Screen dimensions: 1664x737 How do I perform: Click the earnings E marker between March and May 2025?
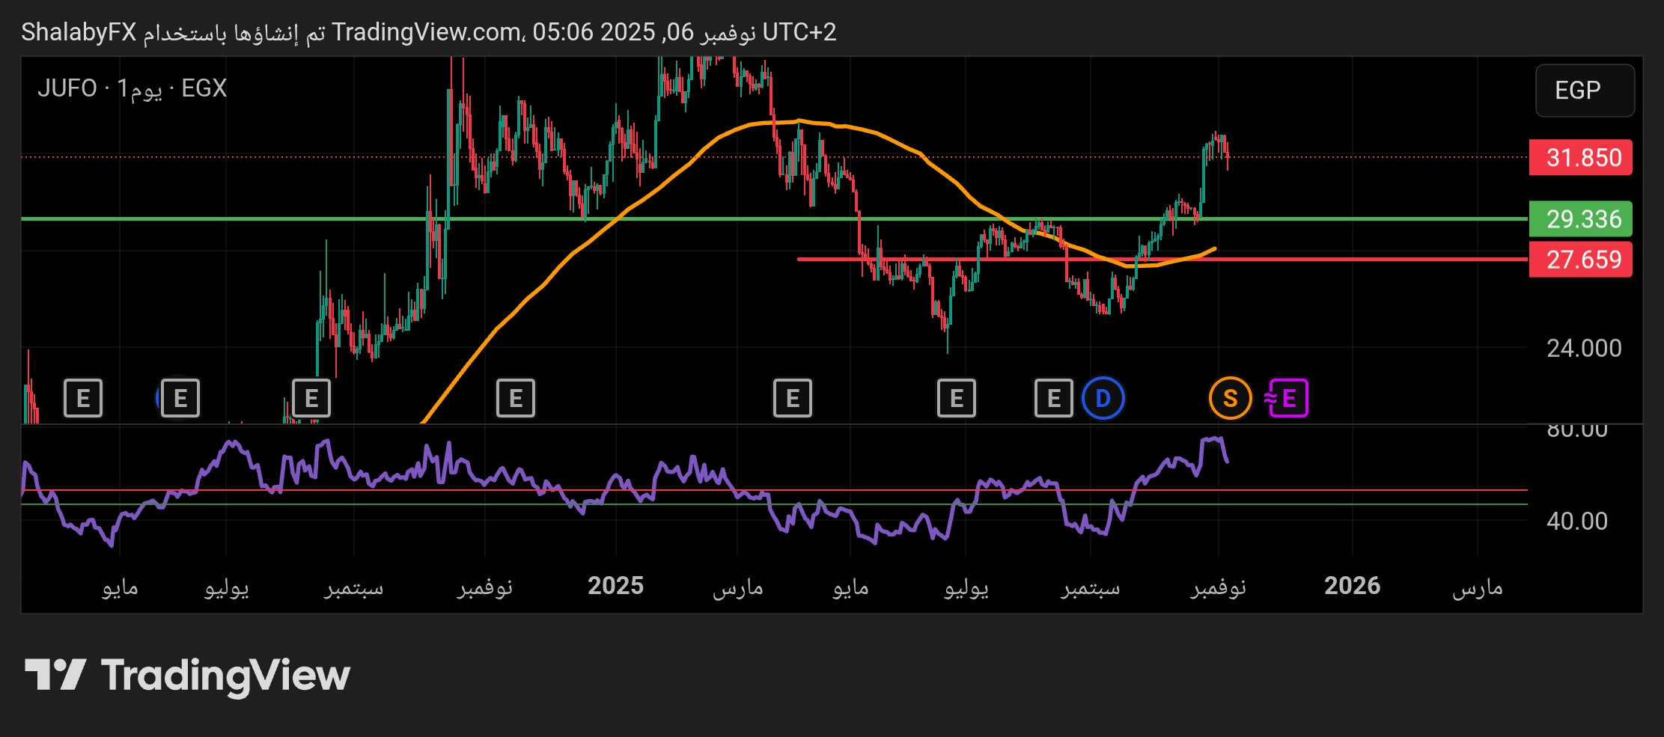(x=792, y=398)
